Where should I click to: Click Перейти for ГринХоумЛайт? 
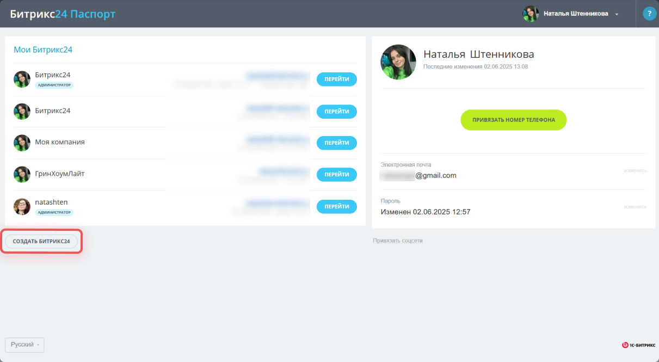point(337,174)
